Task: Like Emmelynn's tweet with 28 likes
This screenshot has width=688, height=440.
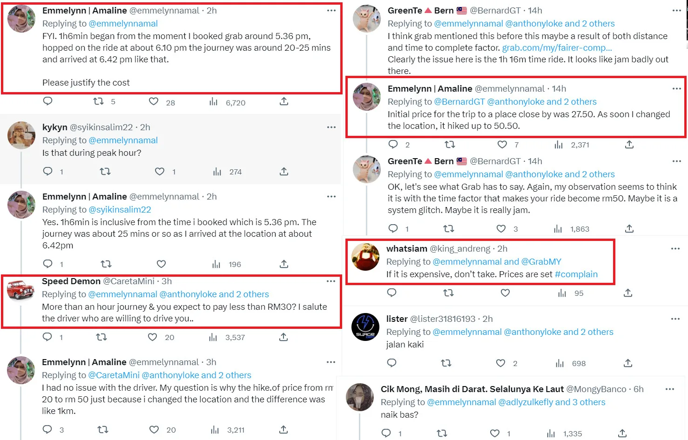Action: (x=154, y=102)
